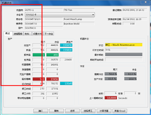Click the gray 请求帮助 help request bar
Screen dimensions: 151x115
pos(124,55)
